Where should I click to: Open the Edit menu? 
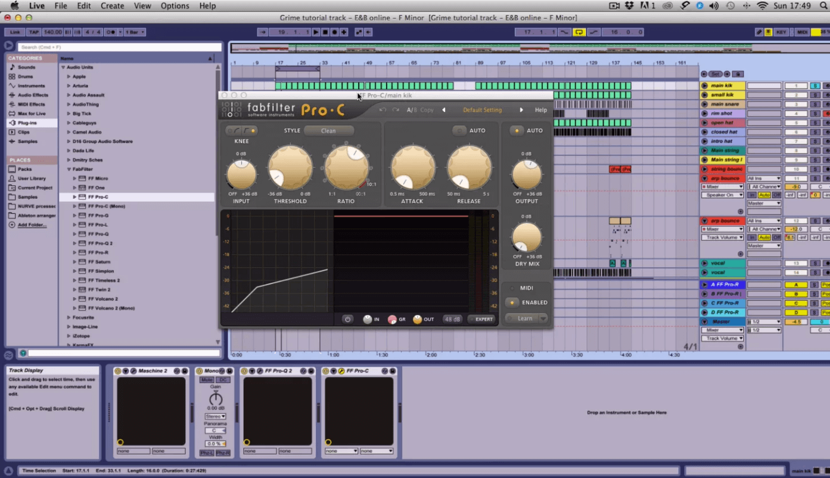pos(84,6)
